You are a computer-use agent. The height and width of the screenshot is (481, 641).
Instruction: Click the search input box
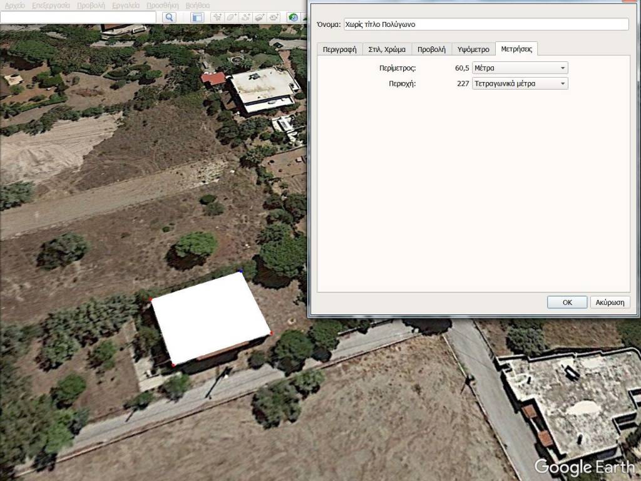[x=78, y=18]
